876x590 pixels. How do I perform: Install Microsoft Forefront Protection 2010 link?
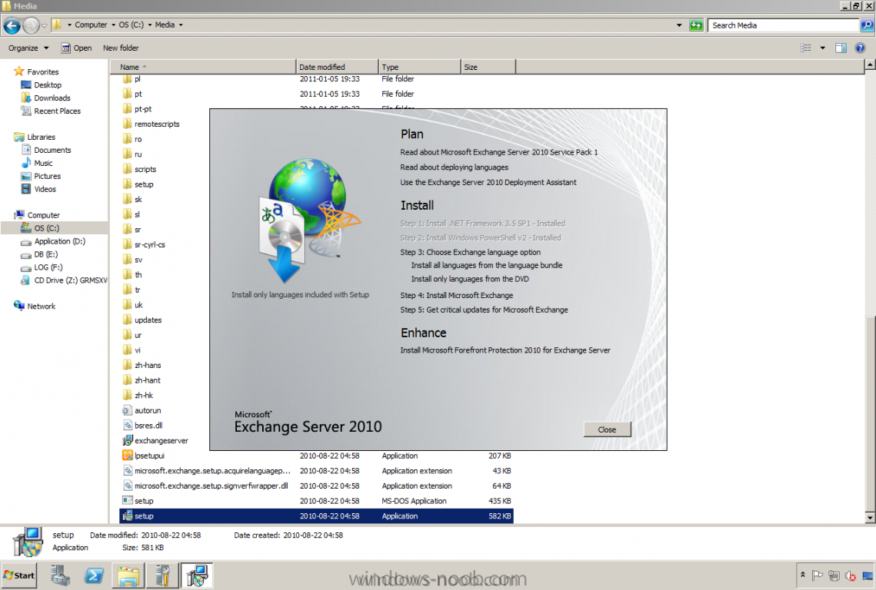[505, 350]
